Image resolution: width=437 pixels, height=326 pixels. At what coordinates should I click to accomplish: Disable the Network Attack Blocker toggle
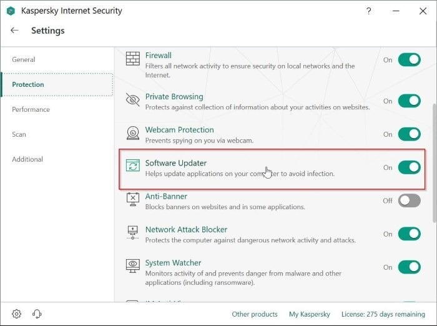tap(409, 234)
